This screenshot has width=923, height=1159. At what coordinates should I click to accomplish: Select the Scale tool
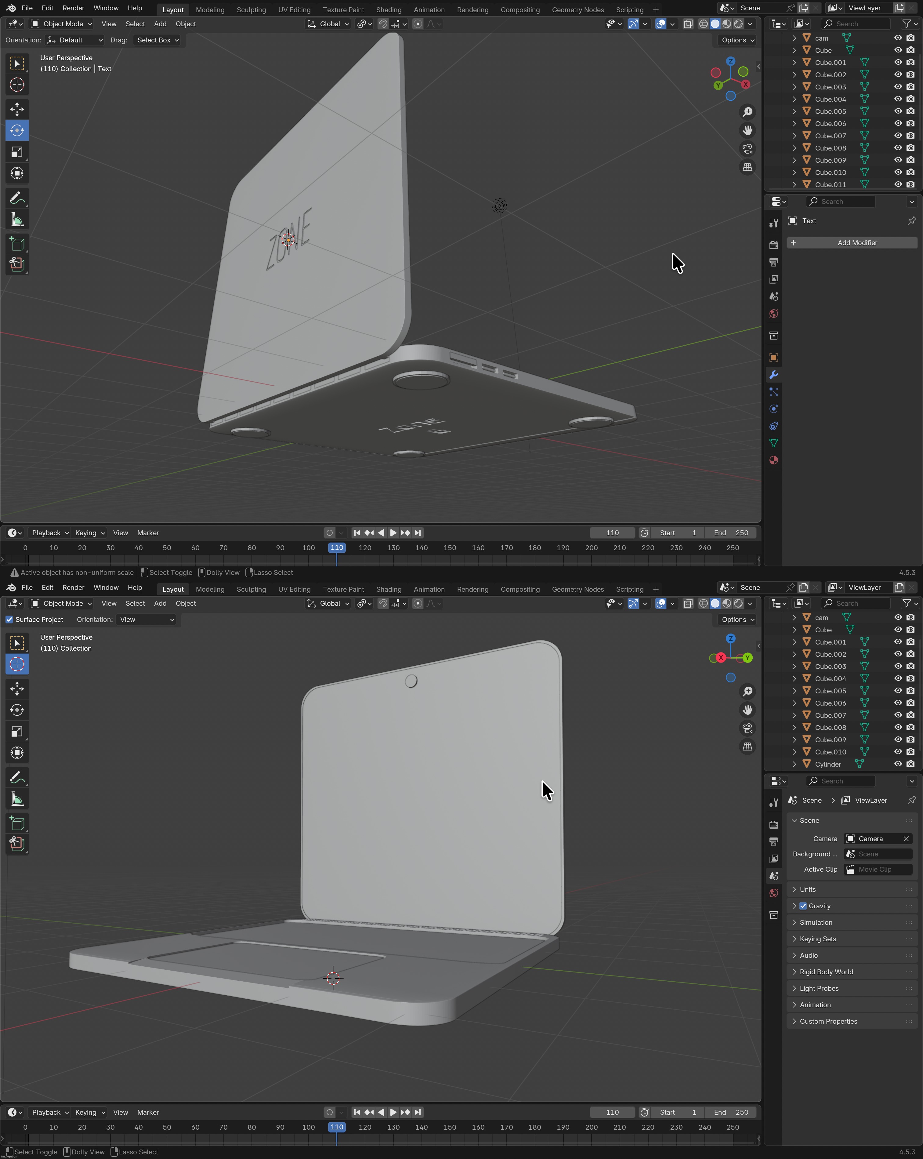(17, 152)
